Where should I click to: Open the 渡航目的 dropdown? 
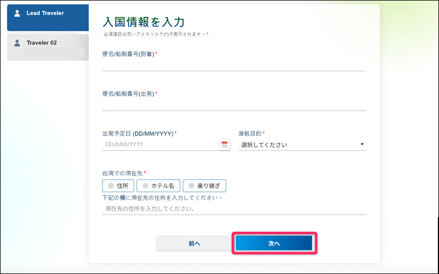click(302, 145)
